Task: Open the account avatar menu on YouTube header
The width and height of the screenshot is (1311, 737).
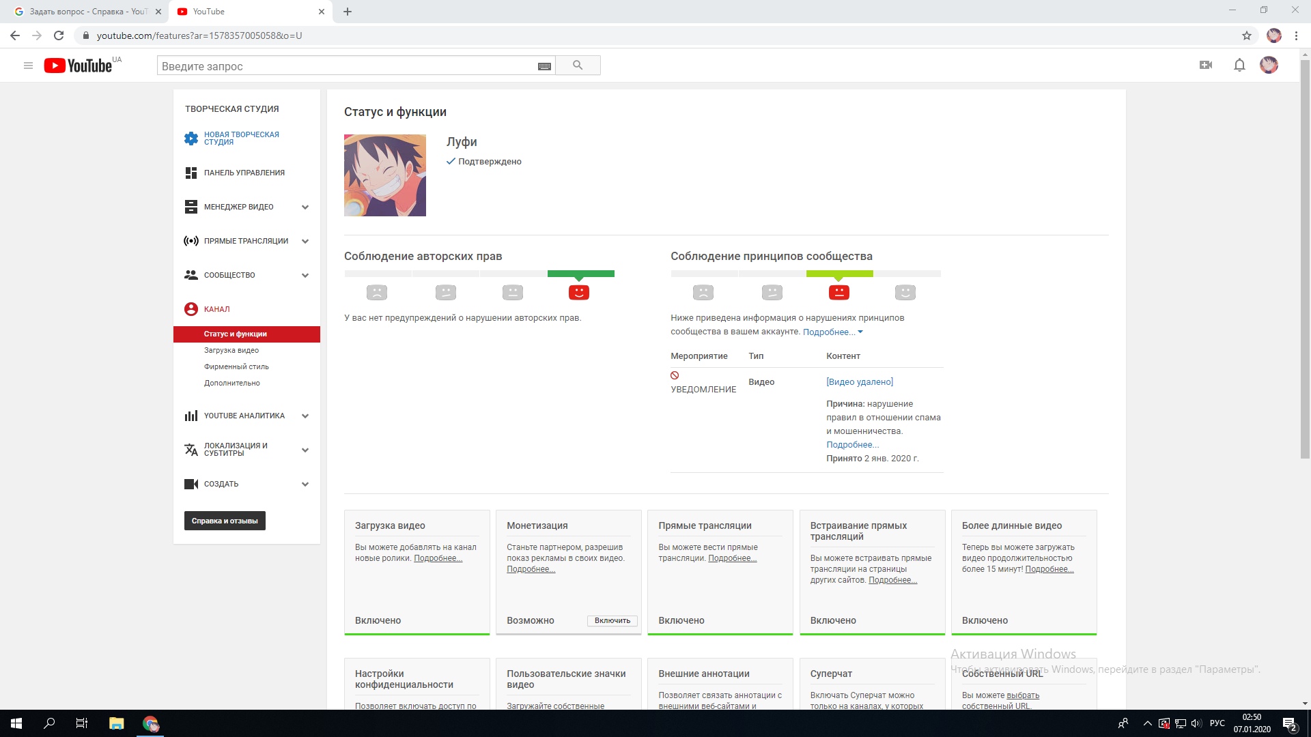Action: point(1269,66)
